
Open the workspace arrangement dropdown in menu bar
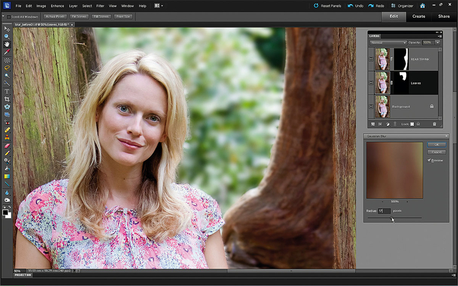159,5
